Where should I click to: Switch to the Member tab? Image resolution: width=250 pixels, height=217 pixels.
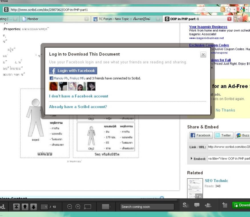click(55, 19)
